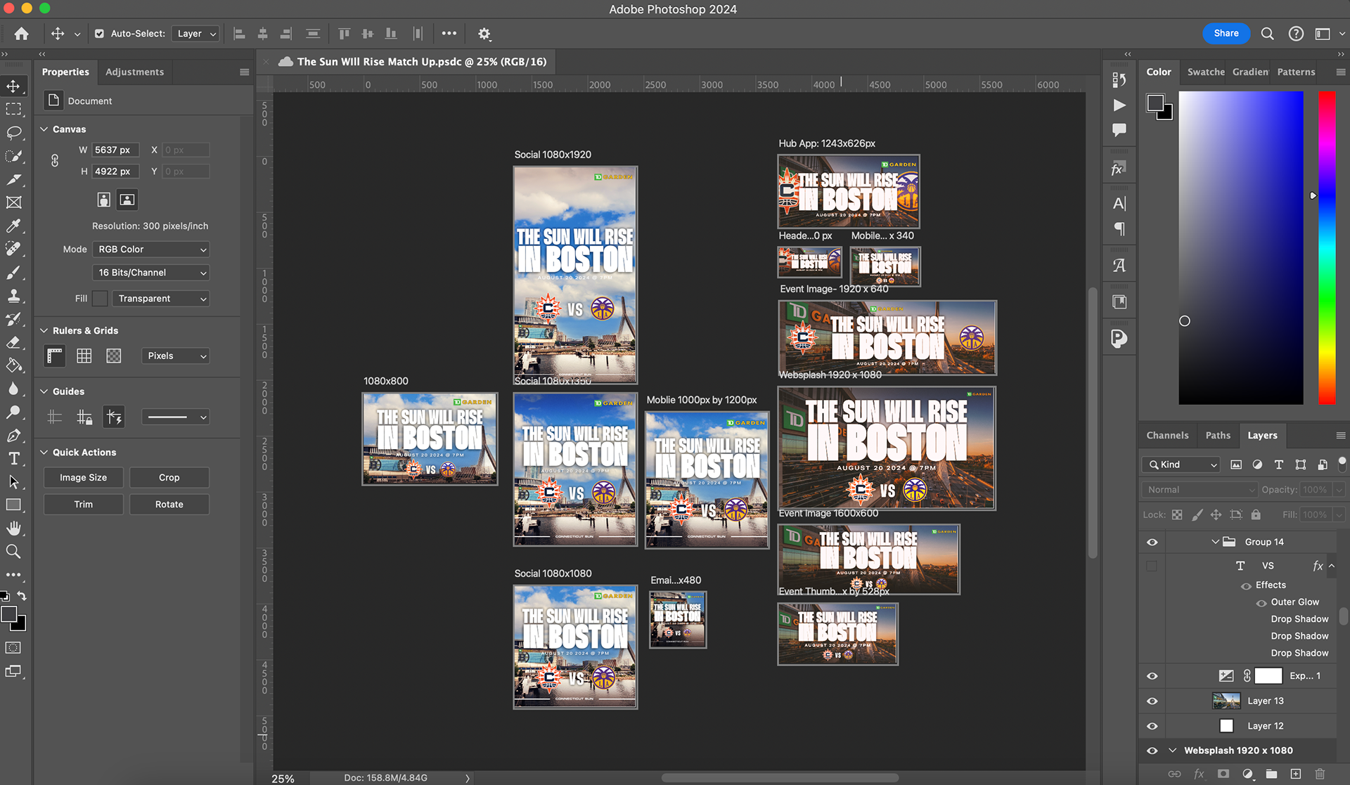This screenshot has height=785, width=1350.
Task: Select the Horizontal Type tool
Action: tap(13, 458)
